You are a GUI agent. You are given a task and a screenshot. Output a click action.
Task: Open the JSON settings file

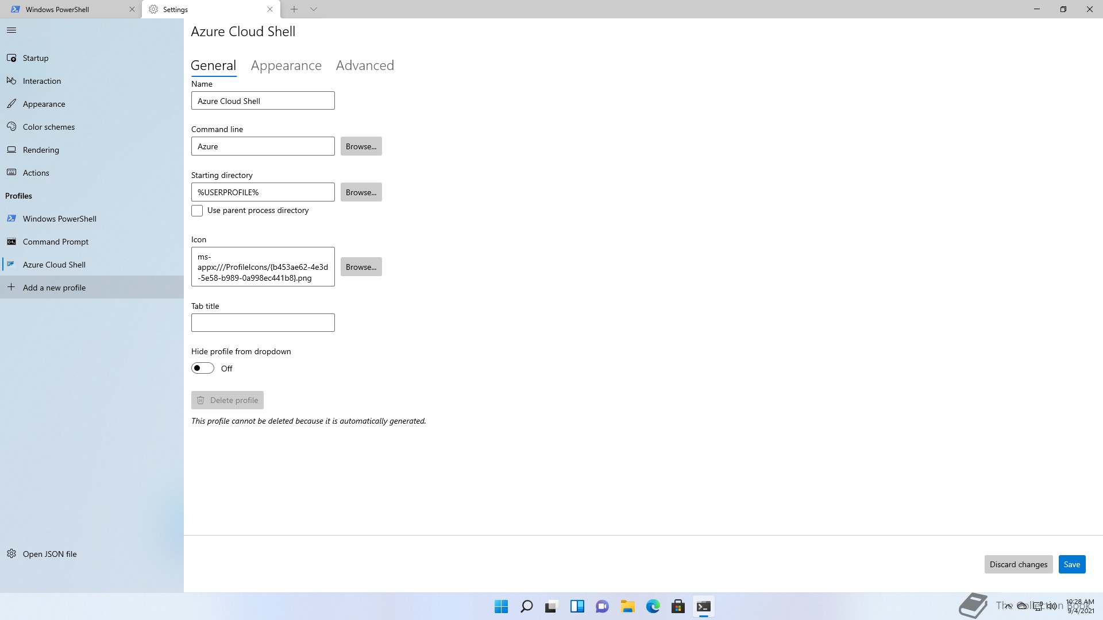49,554
